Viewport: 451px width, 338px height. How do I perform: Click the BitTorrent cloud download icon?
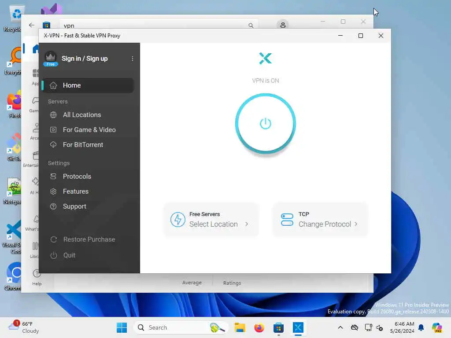click(53, 144)
